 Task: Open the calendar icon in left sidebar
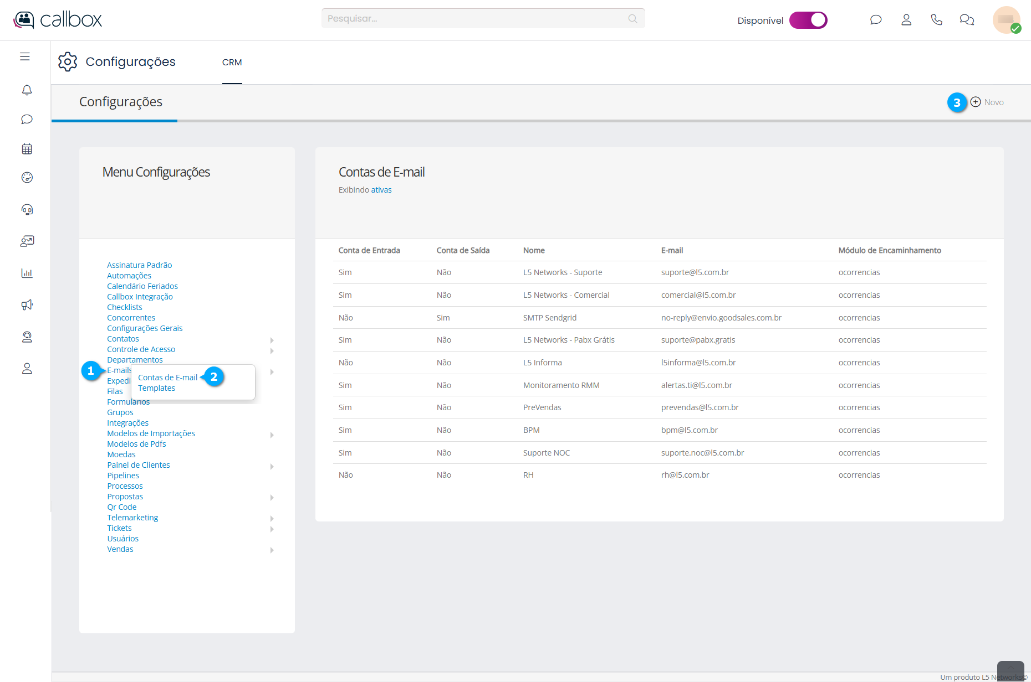click(27, 149)
